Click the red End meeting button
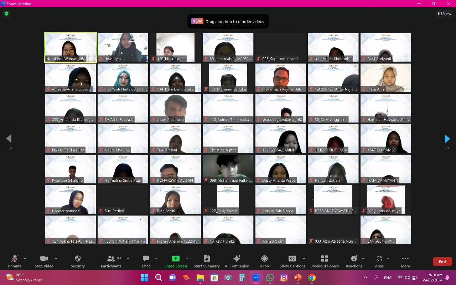 442,261
